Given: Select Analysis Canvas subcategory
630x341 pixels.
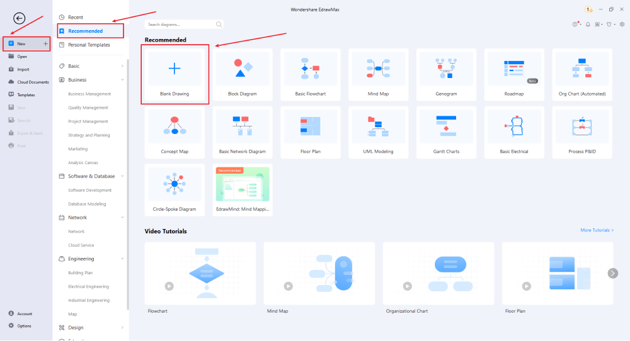Looking at the screenshot, I should (x=83, y=162).
